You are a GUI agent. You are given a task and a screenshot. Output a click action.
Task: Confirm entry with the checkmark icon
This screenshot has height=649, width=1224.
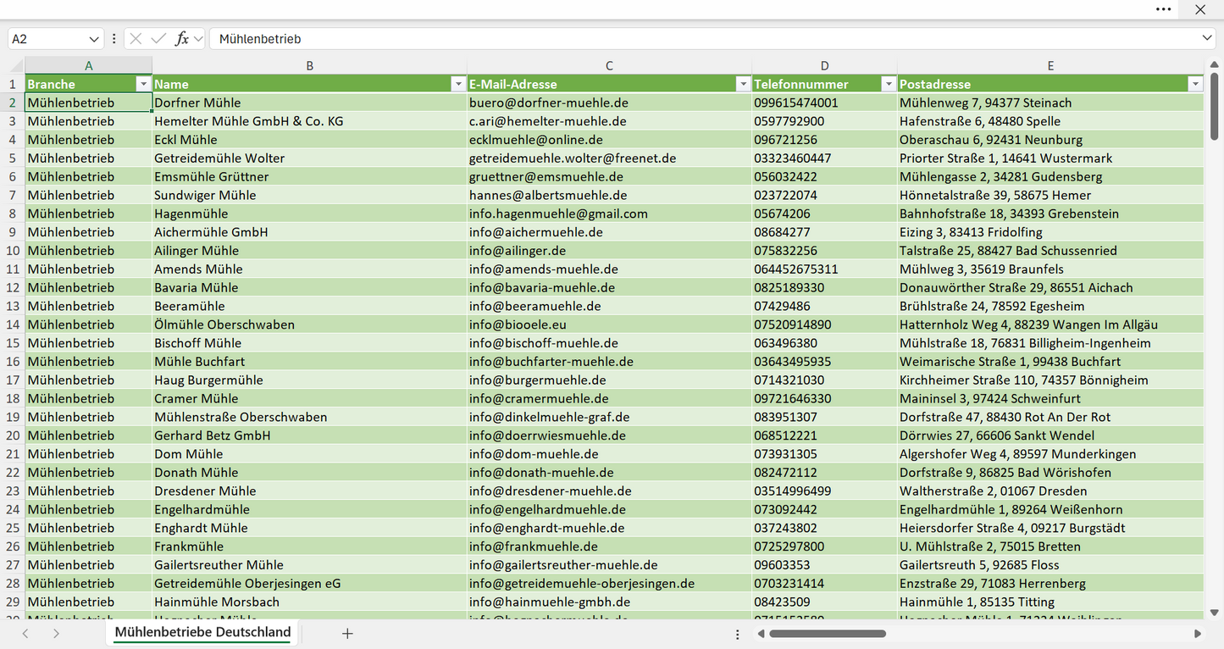tap(158, 39)
